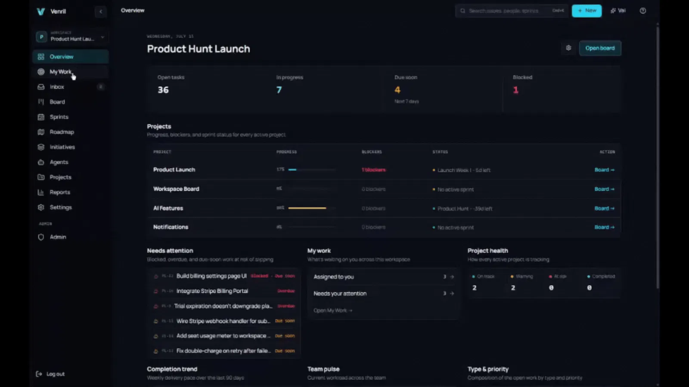The image size is (689, 387).
Task: Click the '1 blockers' text in Product Launch row
Action: (374, 170)
